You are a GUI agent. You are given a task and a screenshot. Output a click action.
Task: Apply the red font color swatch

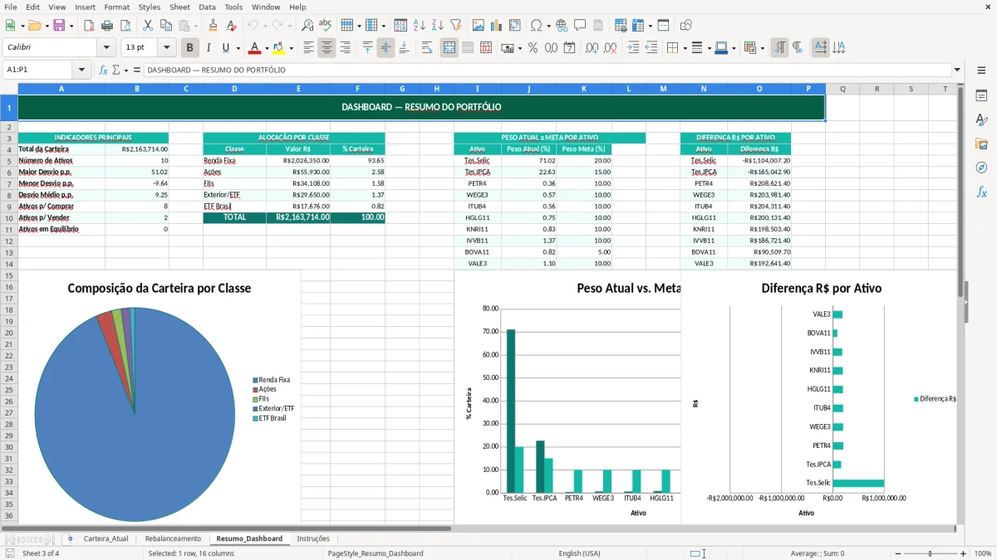tap(254, 48)
